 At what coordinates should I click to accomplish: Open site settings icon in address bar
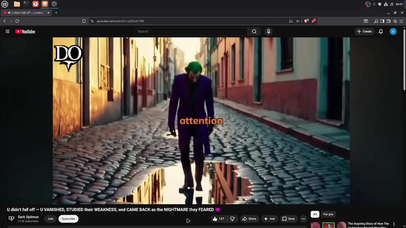92,21
